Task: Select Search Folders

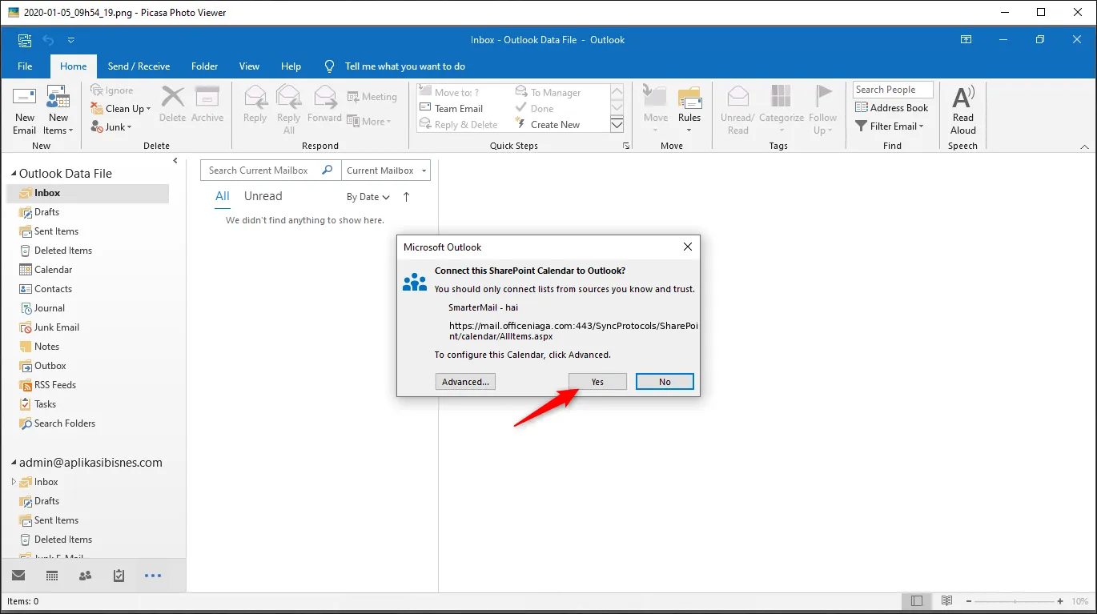Action: pyautogui.click(x=64, y=423)
